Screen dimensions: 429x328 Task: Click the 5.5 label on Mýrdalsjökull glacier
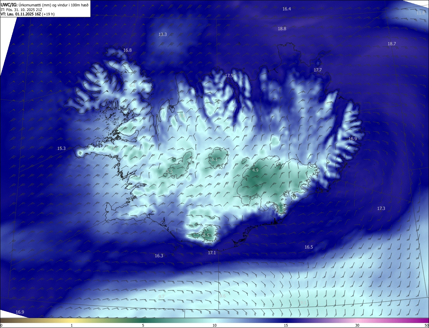click(x=206, y=236)
